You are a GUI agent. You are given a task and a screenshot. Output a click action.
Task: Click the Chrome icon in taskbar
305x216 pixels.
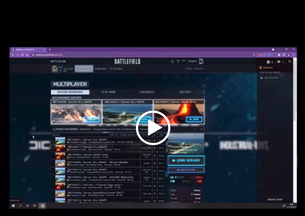(x=42, y=206)
